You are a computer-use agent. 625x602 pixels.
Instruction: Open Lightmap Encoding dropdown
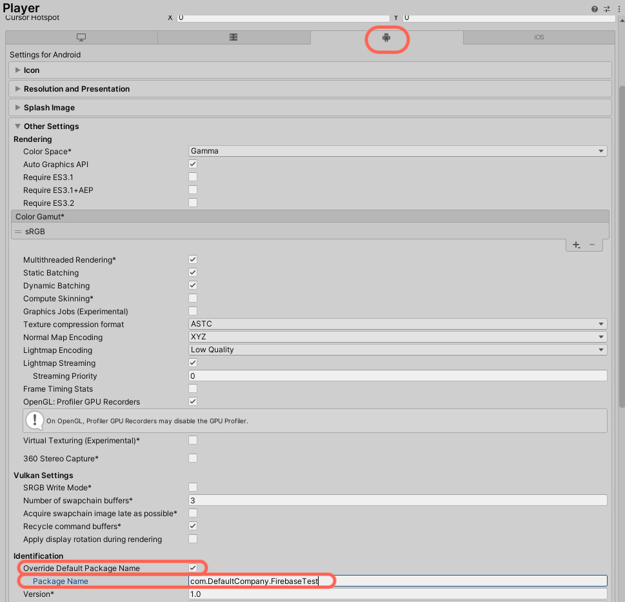click(397, 350)
